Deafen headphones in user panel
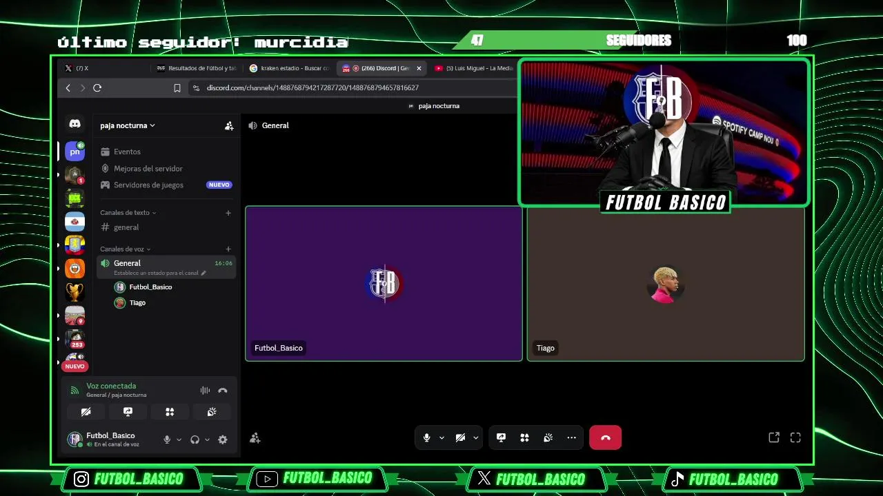 pos(195,440)
